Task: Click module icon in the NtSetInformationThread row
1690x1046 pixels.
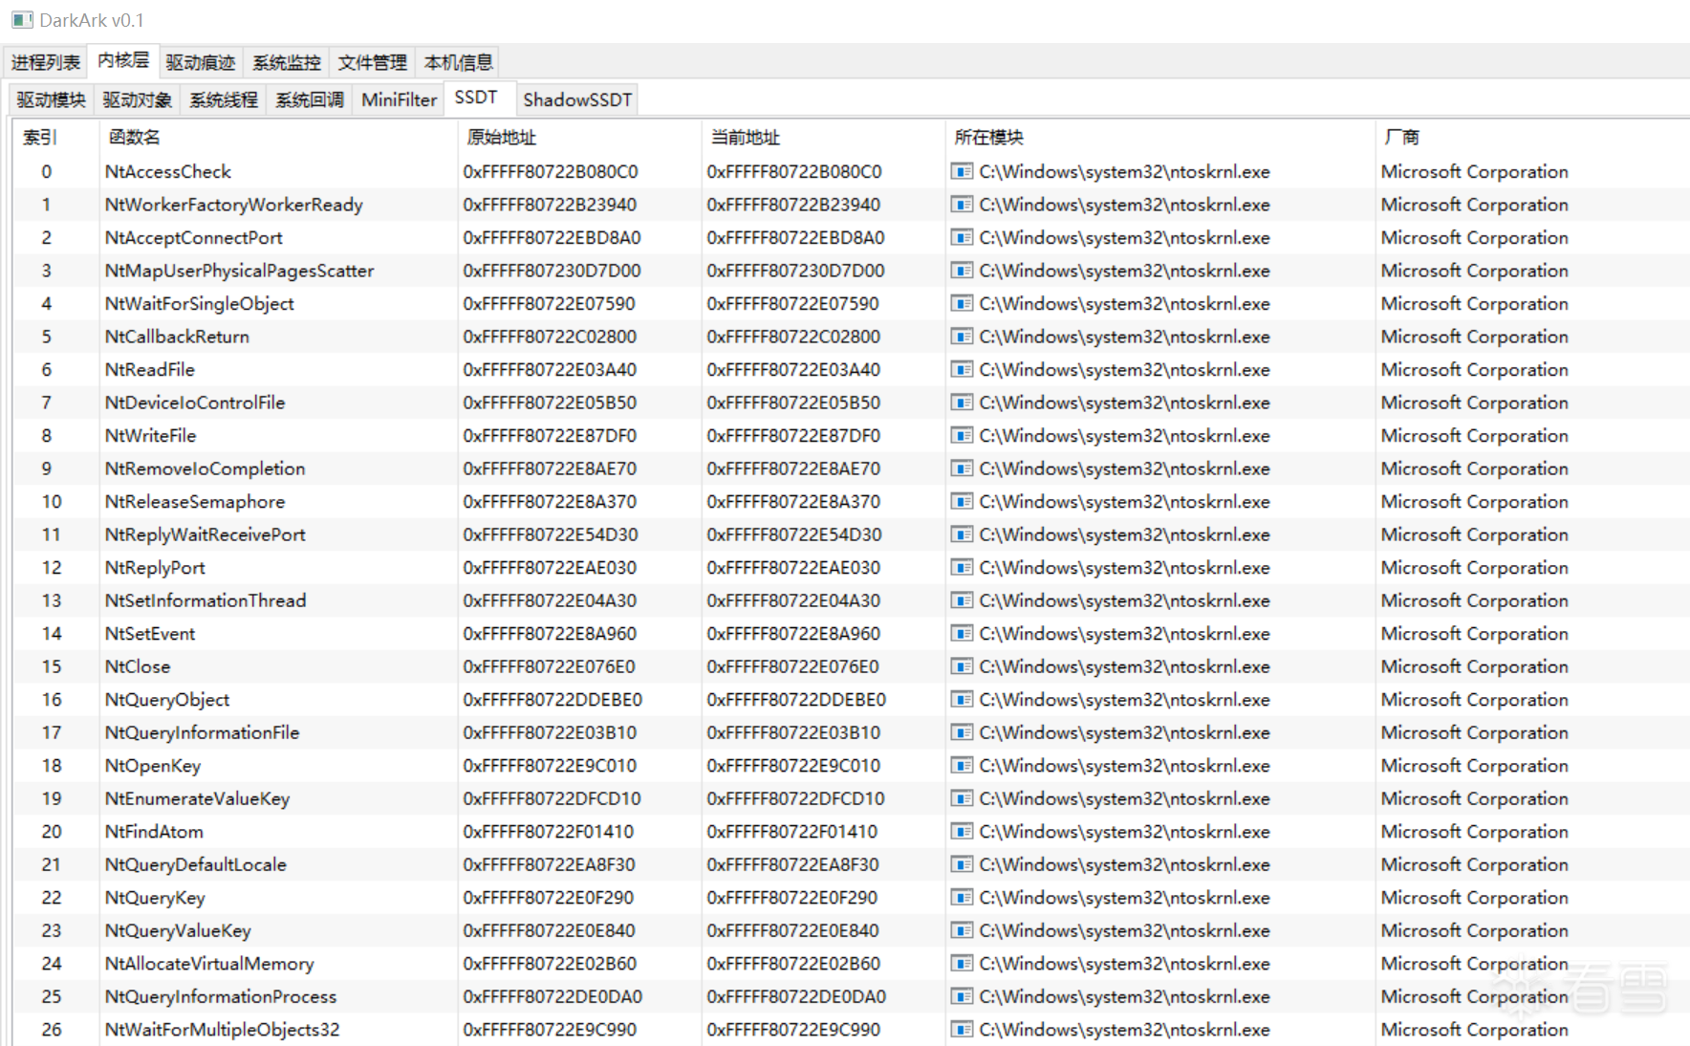Action: click(x=962, y=600)
